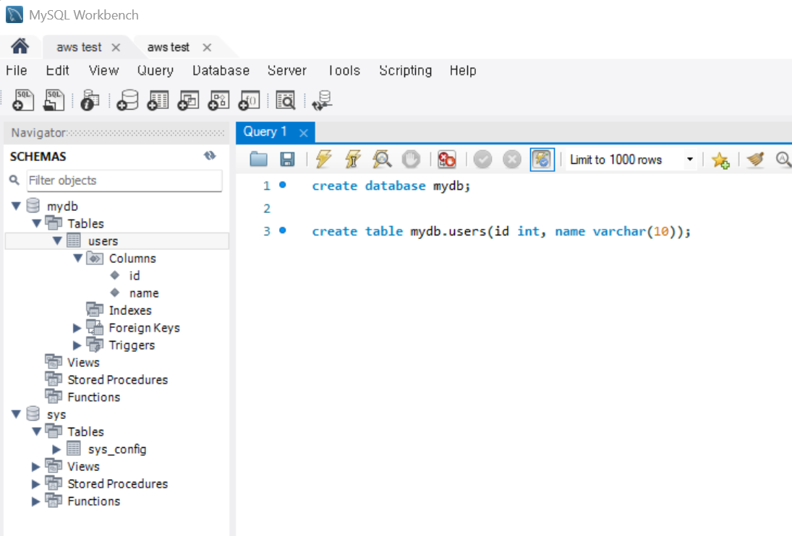This screenshot has height=536, width=792.
Task: Collapse the mydb schema
Action: coord(16,206)
